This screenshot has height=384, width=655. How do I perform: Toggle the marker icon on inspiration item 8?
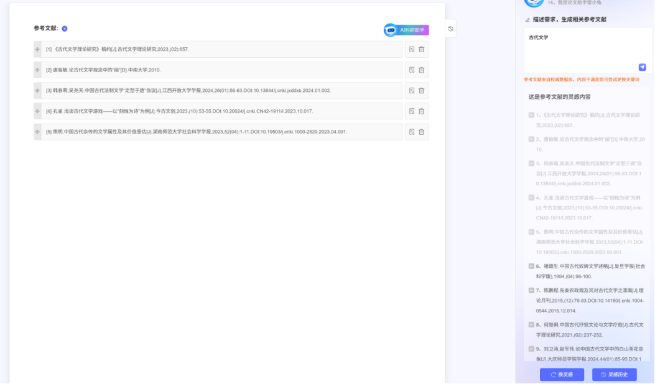531,324
